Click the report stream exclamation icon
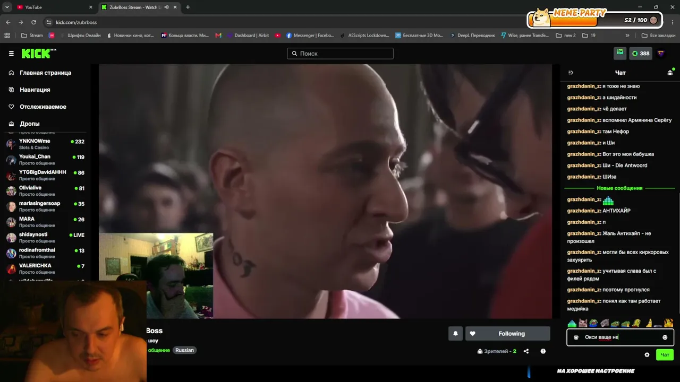The height and width of the screenshot is (382, 680). (543, 351)
